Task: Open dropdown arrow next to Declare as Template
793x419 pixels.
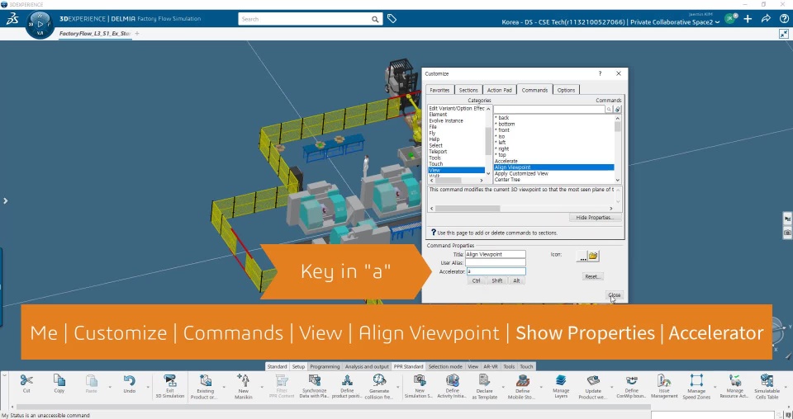Action: coord(503,387)
